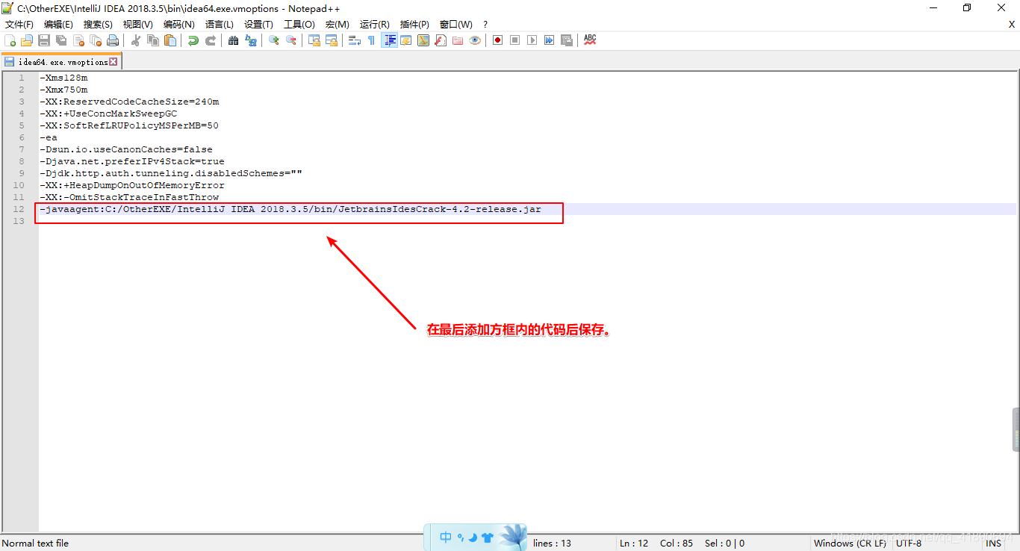Screen dimensions: 1020x551
Task: Toggle file monitoring with the eye icon
Action: 475,40
